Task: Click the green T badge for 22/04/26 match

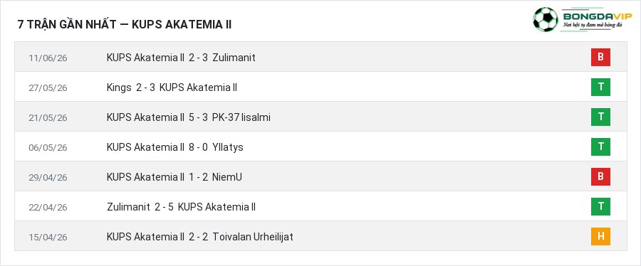Action: tap(600, 206)
